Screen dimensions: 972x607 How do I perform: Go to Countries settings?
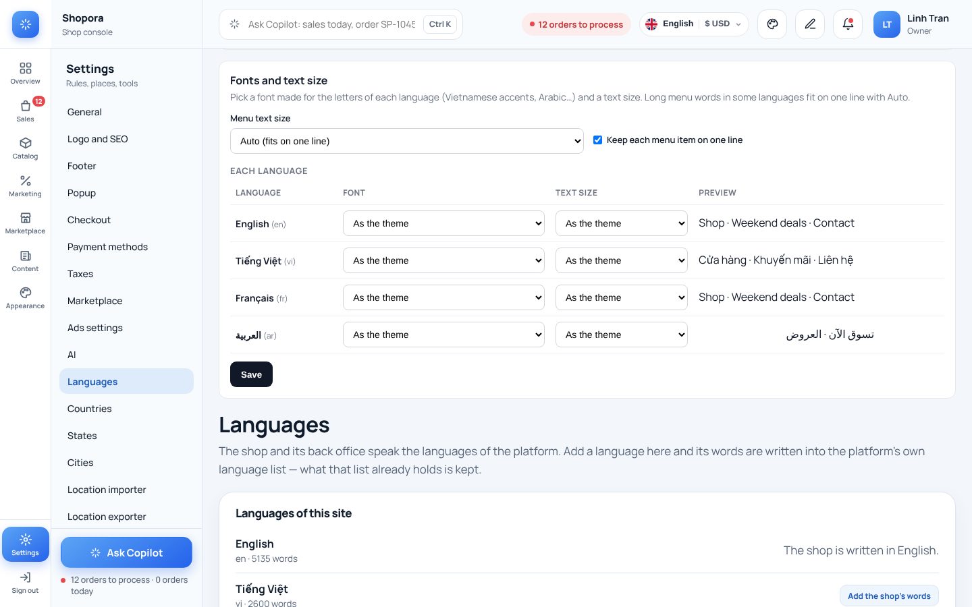coord(126,409)
